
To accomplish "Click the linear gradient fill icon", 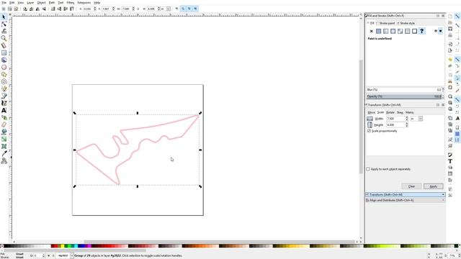I will (x=386, y=31).
